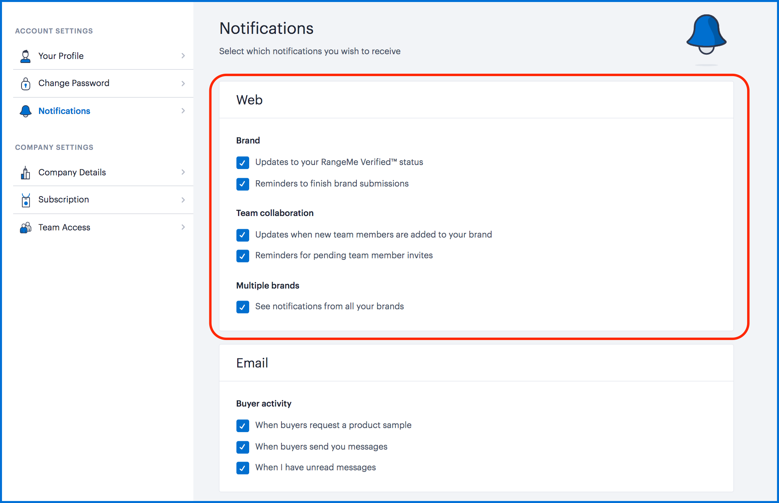Open the Team Access menu item
Image resolution: width=779 pixels, height=503 pixels.
point(64,227)
